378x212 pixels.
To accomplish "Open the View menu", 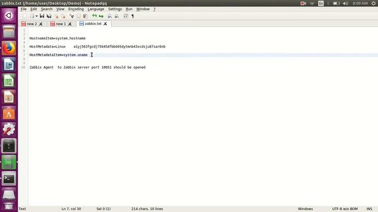I will click(x=60, y=9).
